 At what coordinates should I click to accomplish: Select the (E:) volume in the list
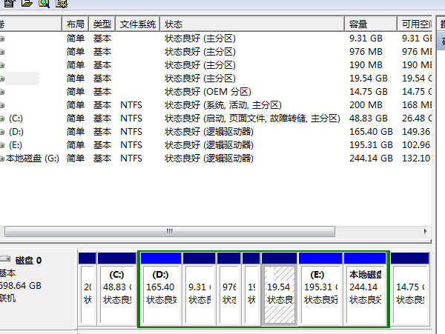(x=16, y=144)
